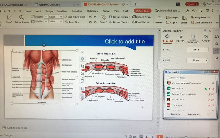
Task: Click the zoom slider handle in the status bar
Action: click(186, 137)
